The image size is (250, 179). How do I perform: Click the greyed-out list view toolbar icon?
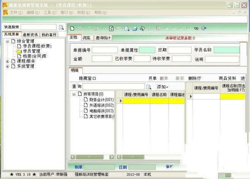[119, 29]
